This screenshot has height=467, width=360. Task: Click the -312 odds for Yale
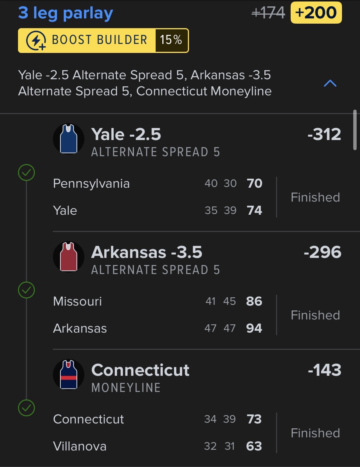click(x=324, y=134)
